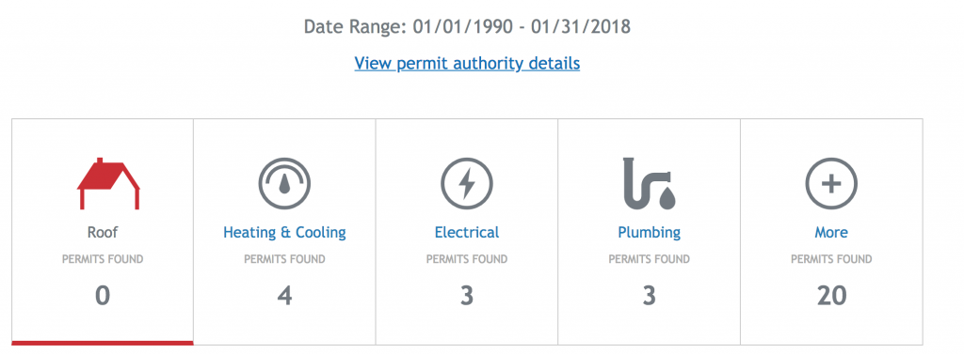Open the Heating & Cooling link
964x354 pixels.
284,233
